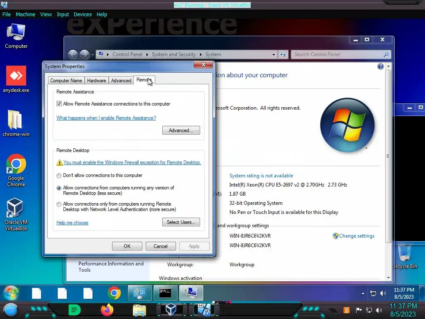
Task: Select Allow connections from any version option
Action: pyautogui.click(x=59, y=188)
